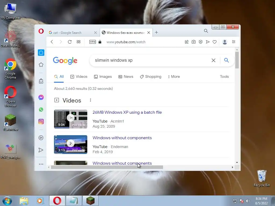
Task: Open Easy Setup settings icon
Action: (x=234, y=42)
